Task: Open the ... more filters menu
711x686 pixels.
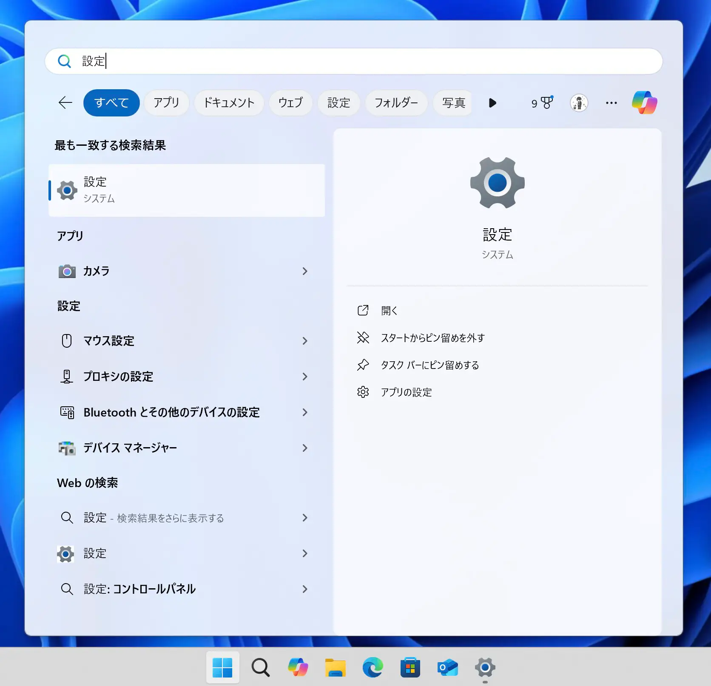Action: 611,102
